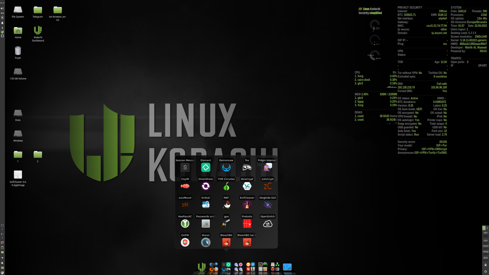Open zuluCrypt encryption tool

(x=267, y=186)
